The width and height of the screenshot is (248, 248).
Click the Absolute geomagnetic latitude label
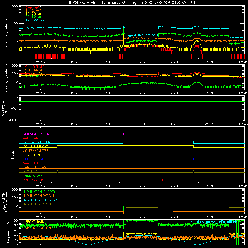point(214,222)
